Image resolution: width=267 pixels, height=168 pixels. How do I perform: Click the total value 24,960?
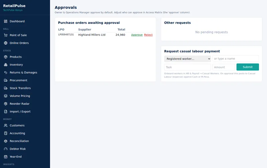coord(120,35)
